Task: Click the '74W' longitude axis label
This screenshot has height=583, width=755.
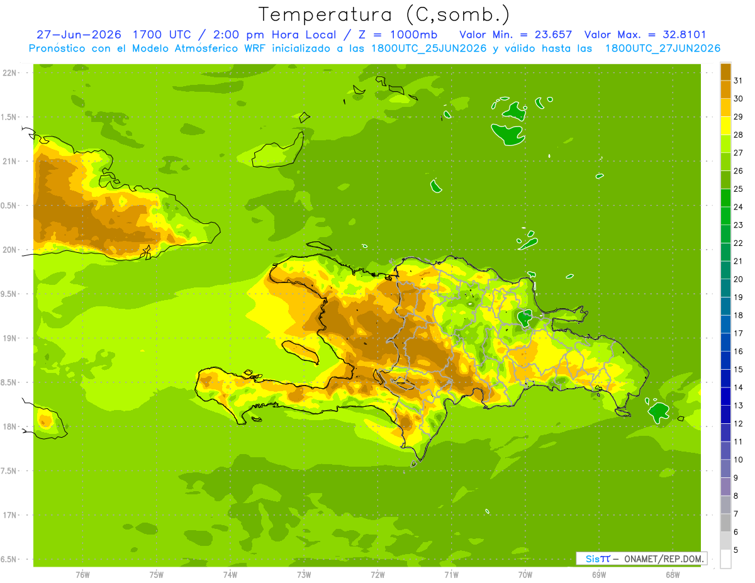Action: pos(230,574)
